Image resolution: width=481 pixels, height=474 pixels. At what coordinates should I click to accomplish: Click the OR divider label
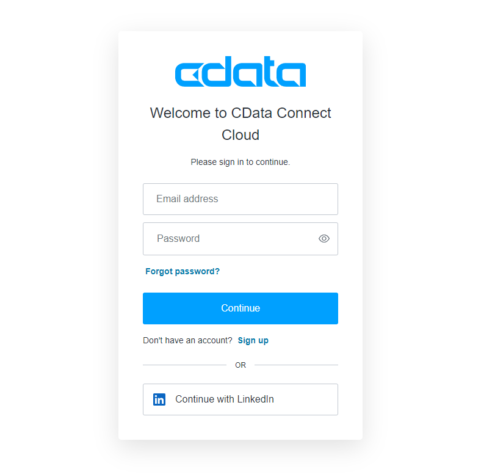(x=240, y=365)
